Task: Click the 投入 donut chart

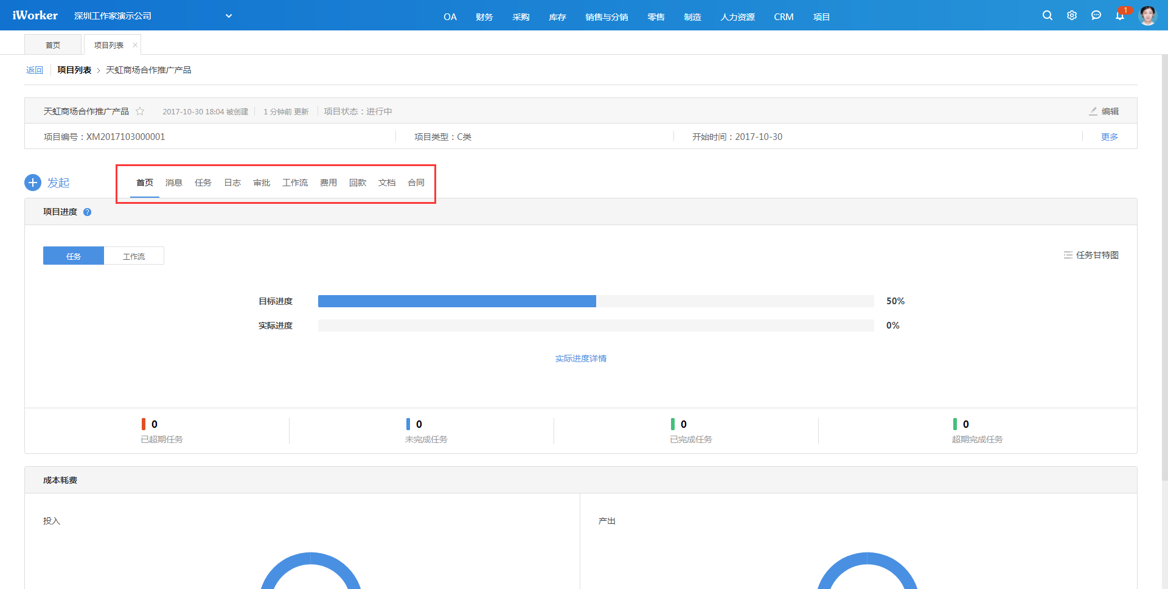Action: click(x=311, y=572)
